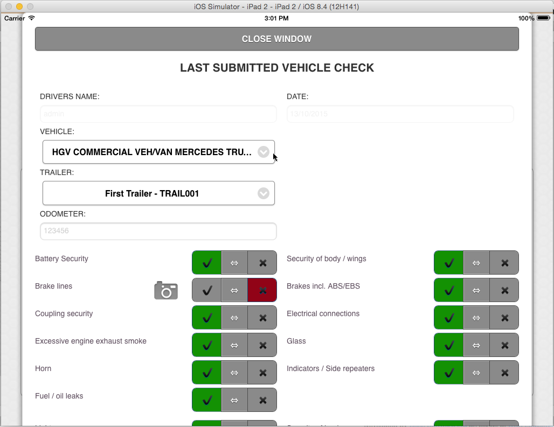Click the yellow minimize button of iOS Simulator
This screenshot has height=427, width=554.
19,6
